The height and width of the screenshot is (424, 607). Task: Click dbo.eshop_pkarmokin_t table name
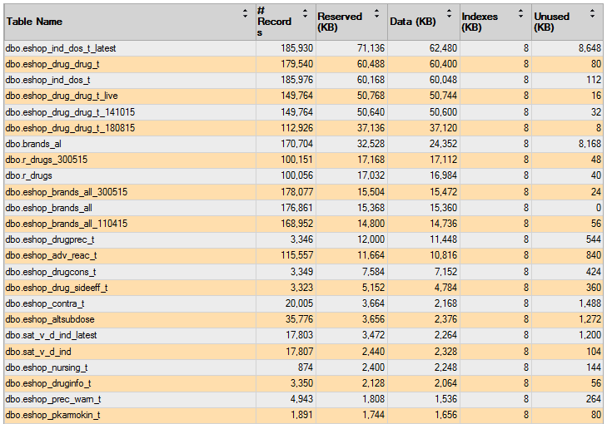(x=52, y=416)
